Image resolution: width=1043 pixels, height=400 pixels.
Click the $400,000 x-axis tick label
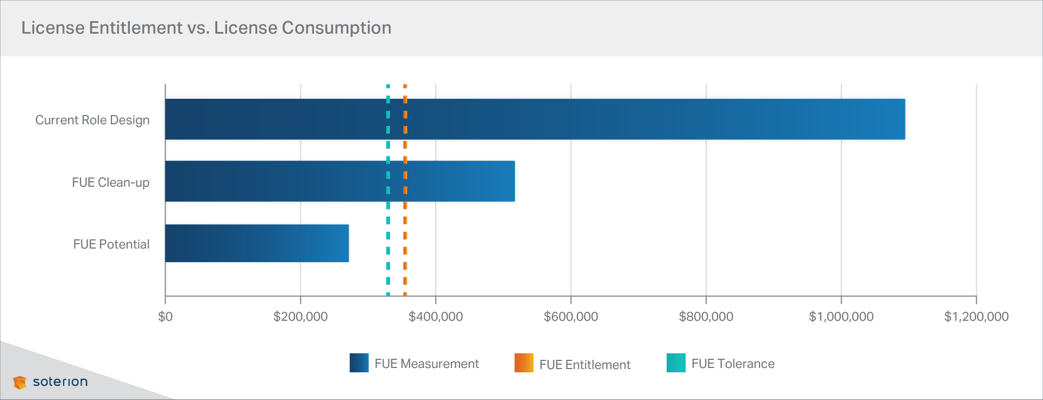click(x=436, y=316)
